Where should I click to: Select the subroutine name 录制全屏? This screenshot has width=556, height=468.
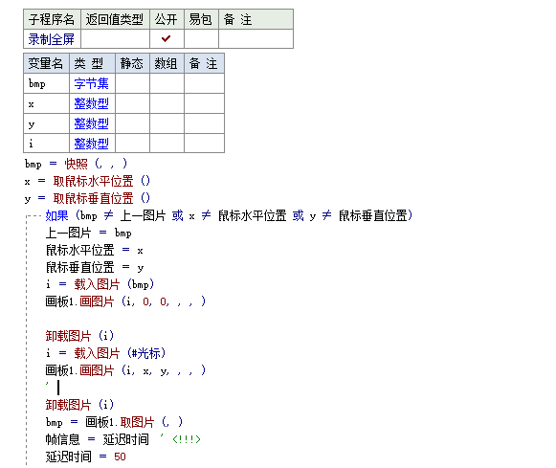pyautogui.click(x=51, y=39)
